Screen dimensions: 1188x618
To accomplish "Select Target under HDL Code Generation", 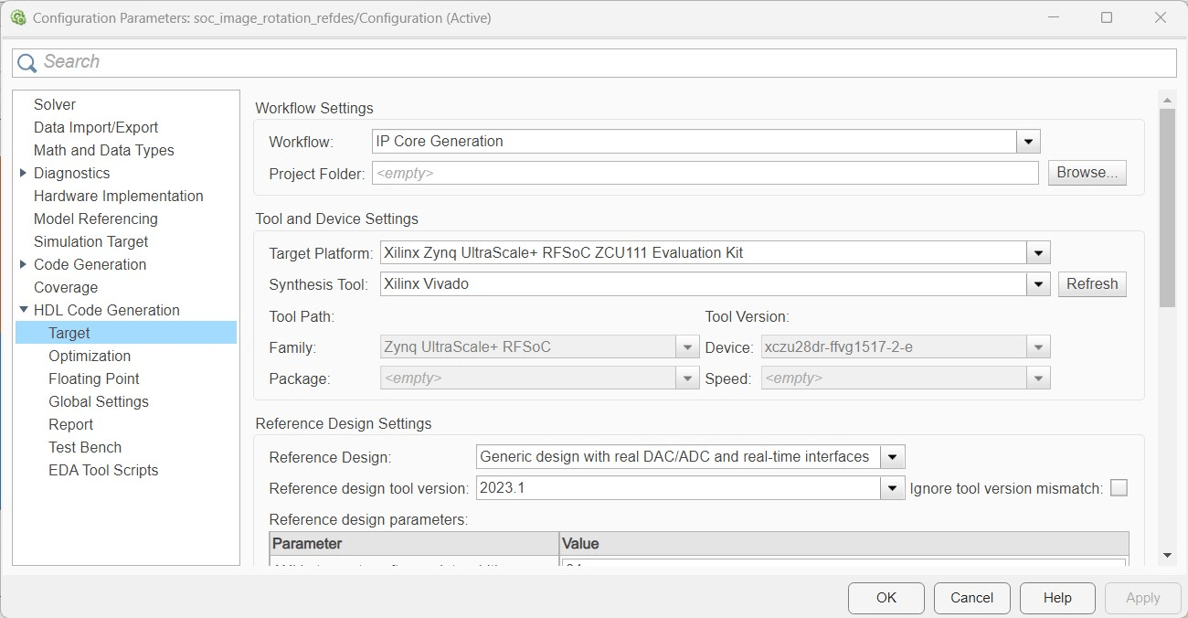I will tap(126, 333).
